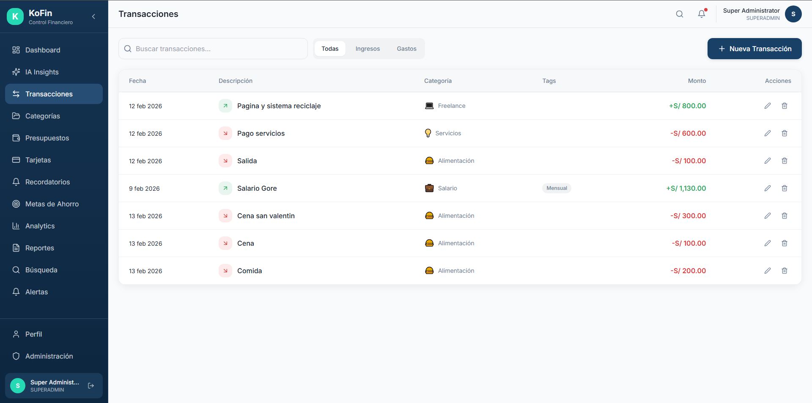Image resolution: width=812 pixels, height=403 pixels.
Task: Edit the Pago servicios transaction
Action: coord(767,133)
